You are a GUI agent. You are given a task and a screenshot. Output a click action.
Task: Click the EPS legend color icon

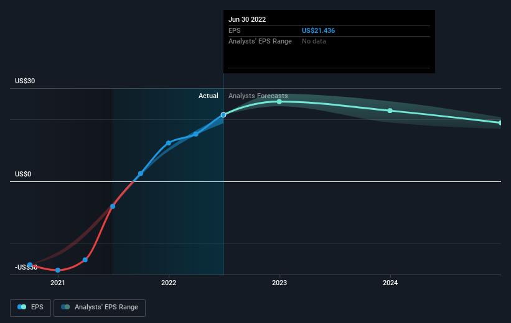pos(22,307)
